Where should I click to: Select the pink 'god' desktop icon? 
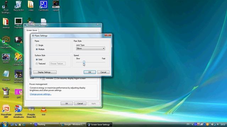(18, 93)
